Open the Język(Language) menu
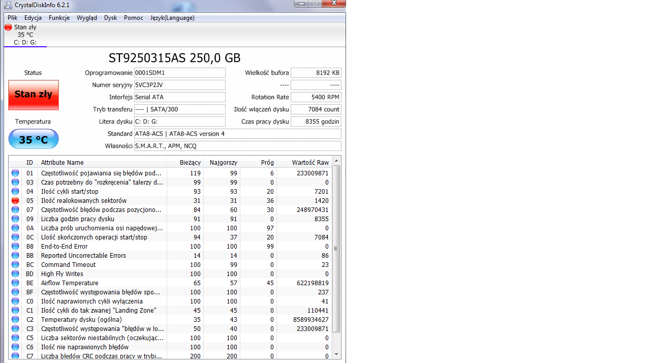Image resolution: width=655 pixels, height=363 pixels. [x=172, y=18]
